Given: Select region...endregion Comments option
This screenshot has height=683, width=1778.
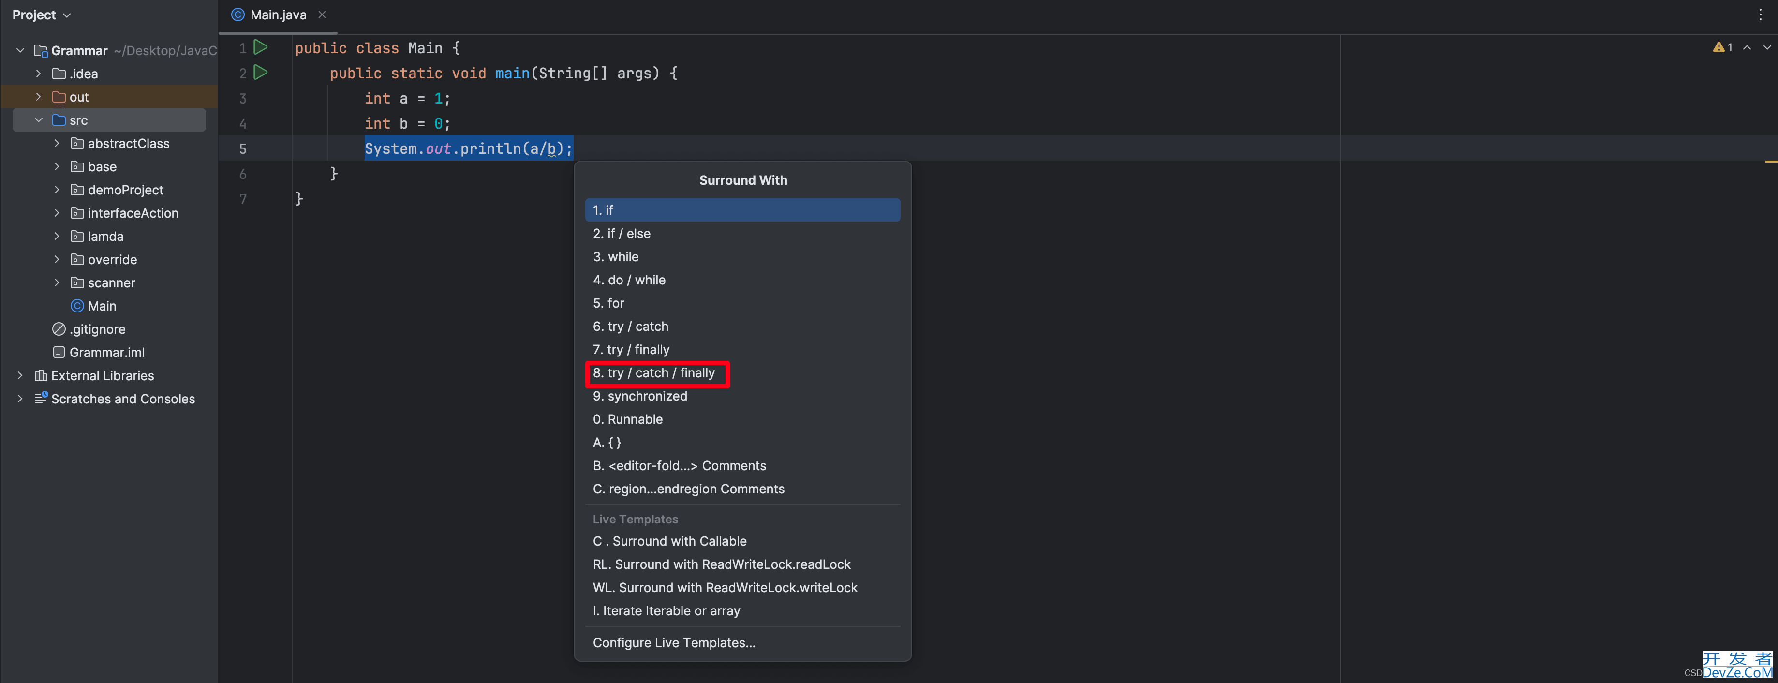Looking at the screenshot, I should pyautogui.click(x=742, y=489).
